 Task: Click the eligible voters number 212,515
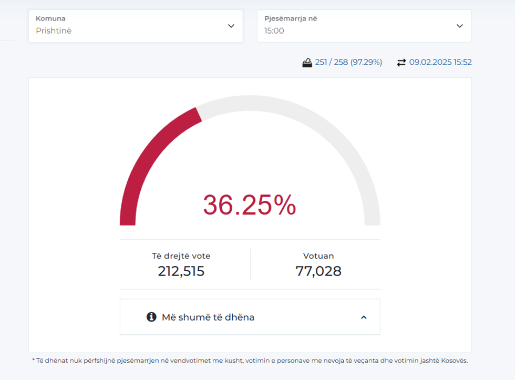[x=181, y=271]
